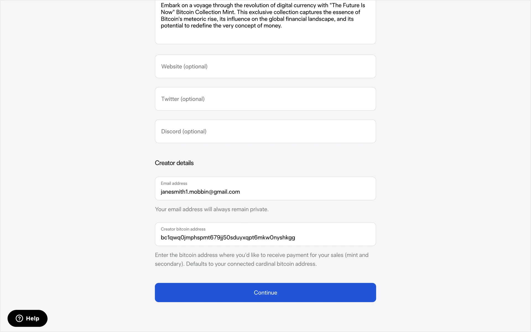Click the question mark Help icon
Viewport: 531px width, 332px height.
(19, 318)
